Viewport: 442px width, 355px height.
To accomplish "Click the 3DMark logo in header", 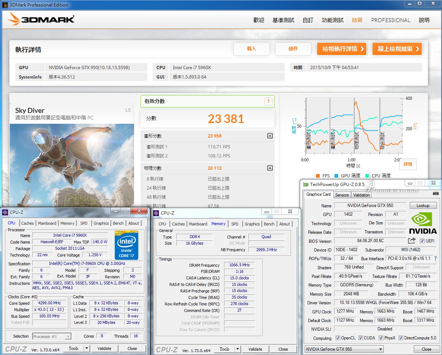I will [41, 19].
